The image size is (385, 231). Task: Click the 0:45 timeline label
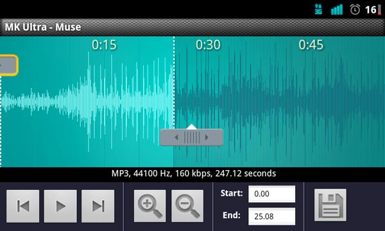[x=311, y=45]
